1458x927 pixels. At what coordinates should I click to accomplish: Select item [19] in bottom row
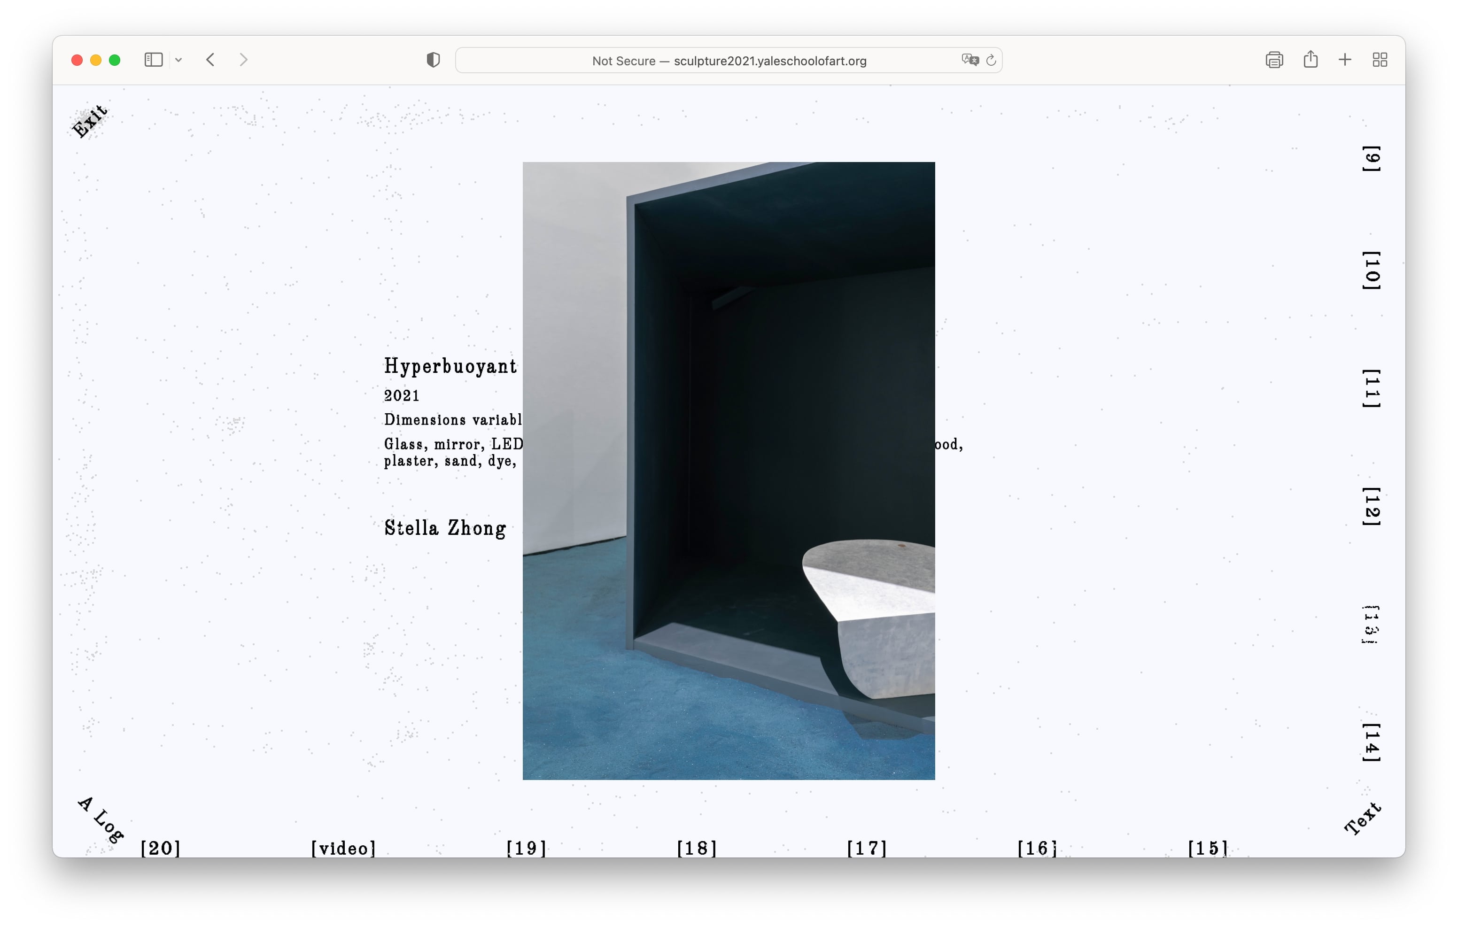point(526,848)
